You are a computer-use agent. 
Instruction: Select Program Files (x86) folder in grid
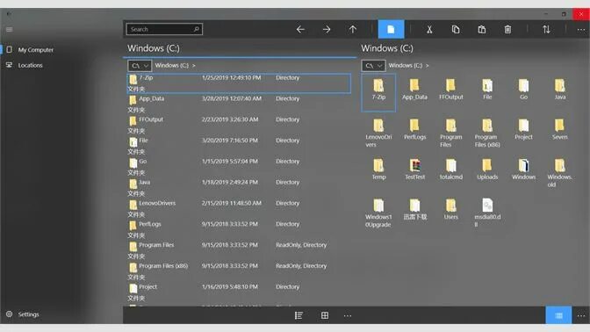coord(487,134)
